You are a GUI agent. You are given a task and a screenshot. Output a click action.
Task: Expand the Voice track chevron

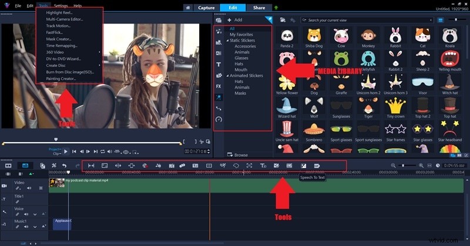tap(35, 214)
